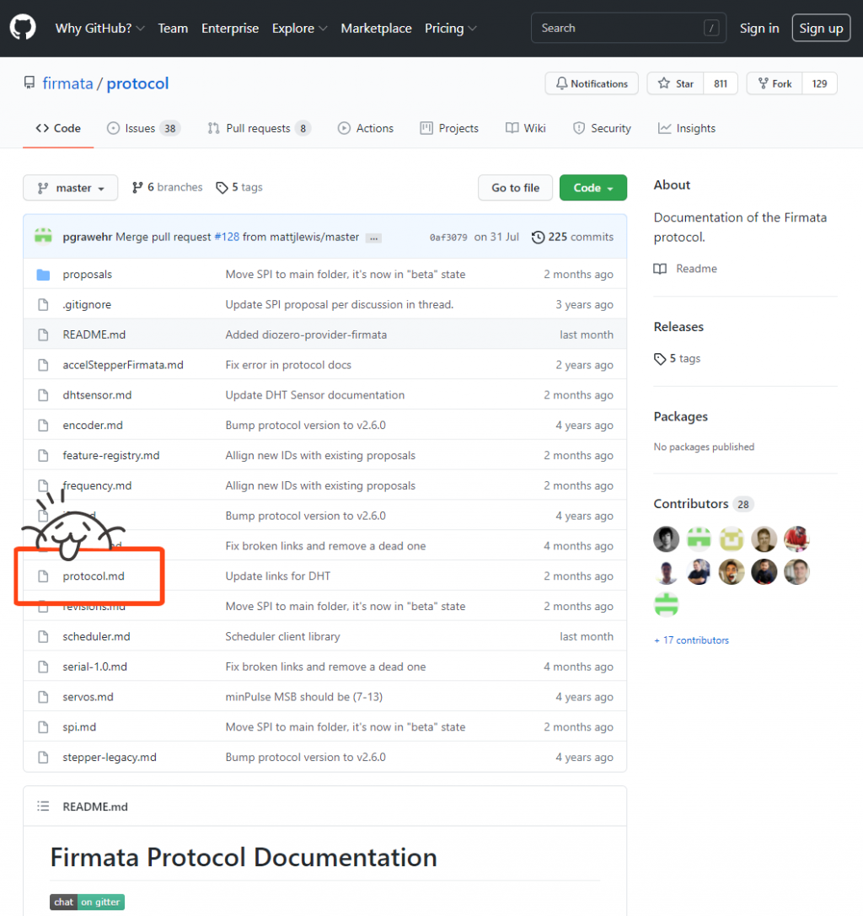
Task: Open the Security tab
Action: [602, 128]
